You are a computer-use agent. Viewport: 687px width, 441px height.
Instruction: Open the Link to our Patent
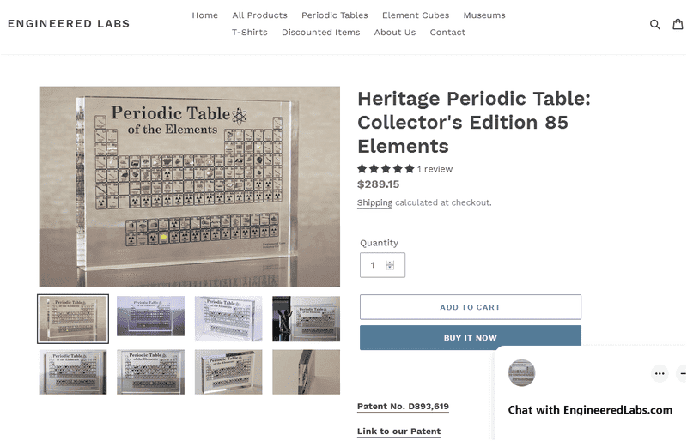click(398, 432)
